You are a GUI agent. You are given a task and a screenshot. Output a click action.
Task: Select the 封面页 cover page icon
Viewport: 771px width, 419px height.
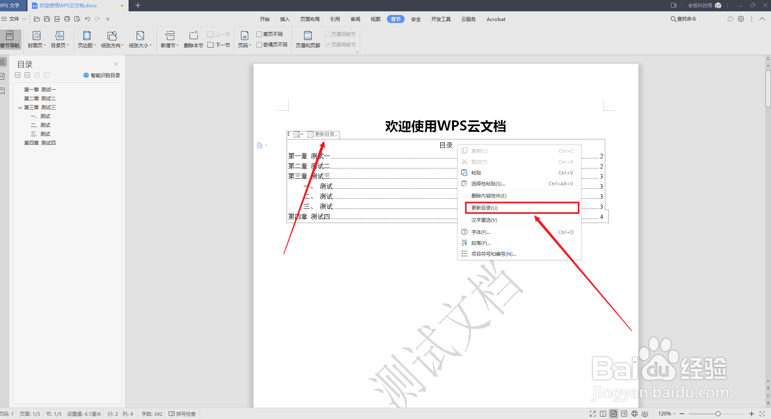tap(36, 39)
